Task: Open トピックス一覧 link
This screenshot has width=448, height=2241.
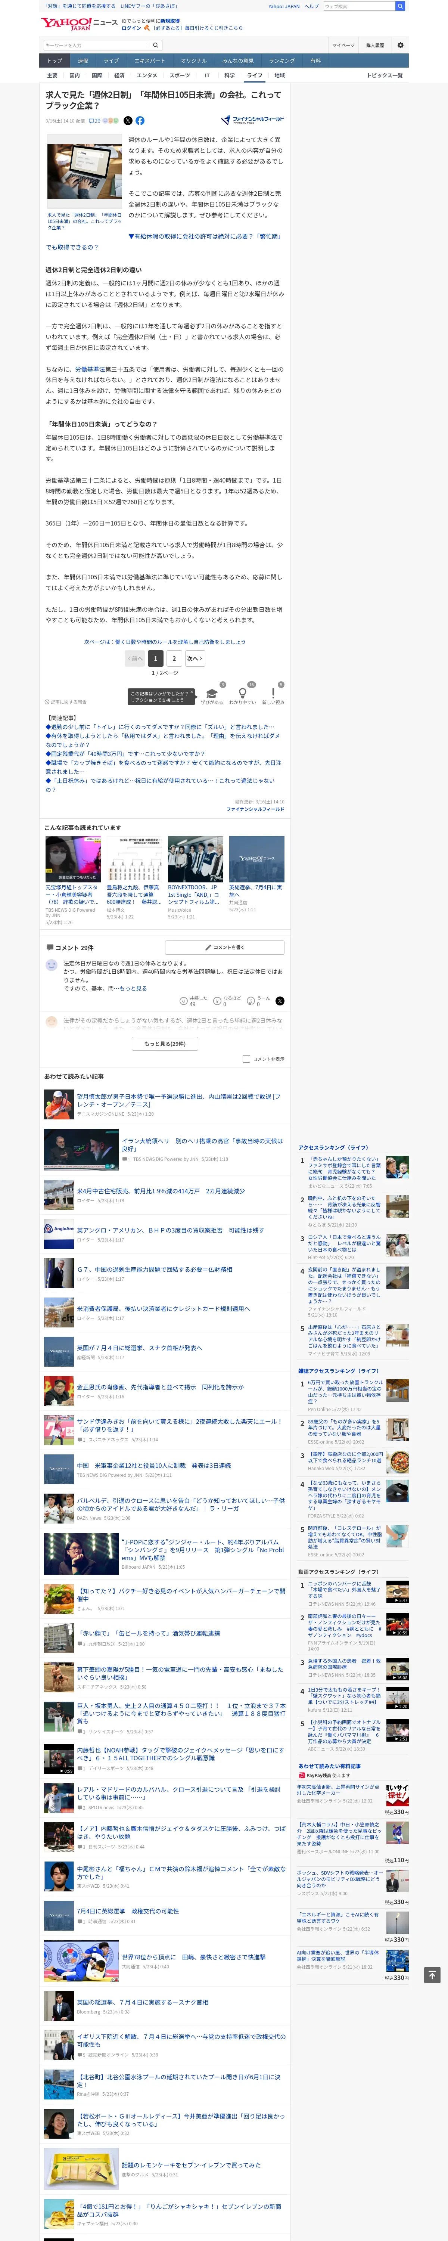Action: click(x=385, y=76)
